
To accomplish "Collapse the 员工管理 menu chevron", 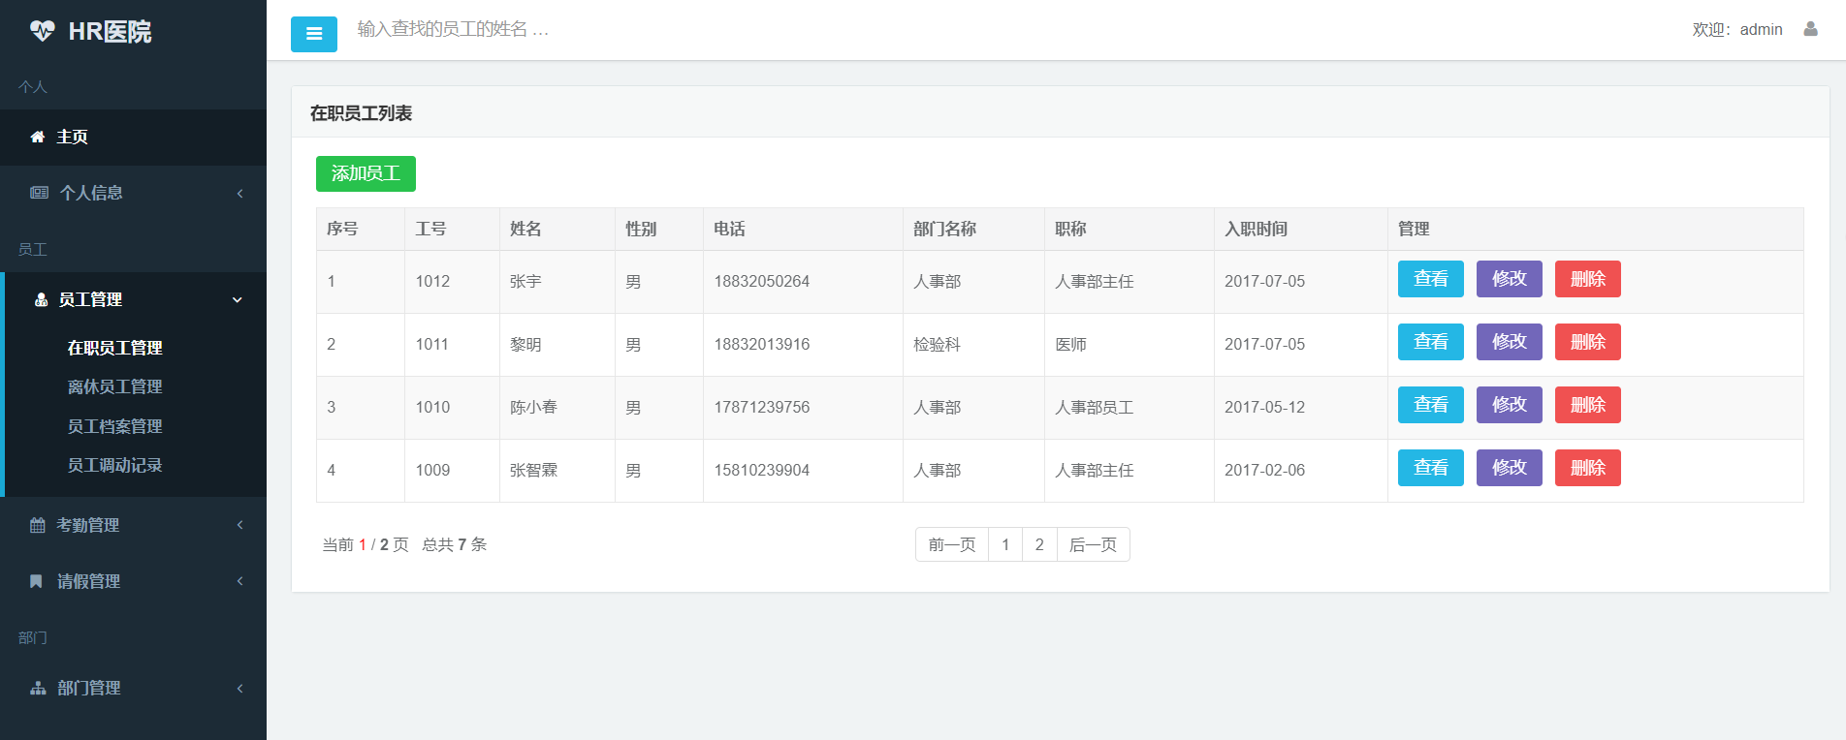I will (238, 299).
